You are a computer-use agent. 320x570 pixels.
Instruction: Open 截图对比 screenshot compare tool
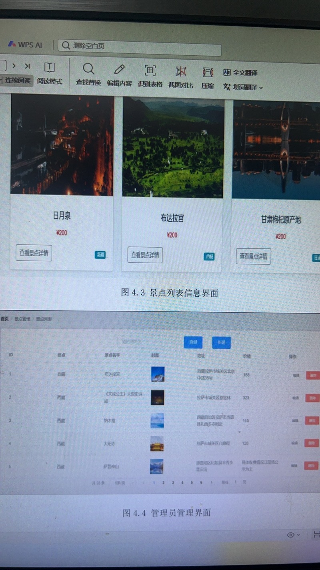coord(181,77)
